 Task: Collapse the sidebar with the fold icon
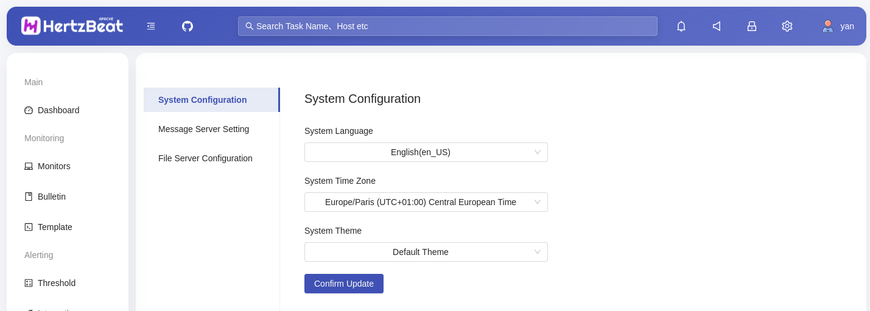pos(151,26)
